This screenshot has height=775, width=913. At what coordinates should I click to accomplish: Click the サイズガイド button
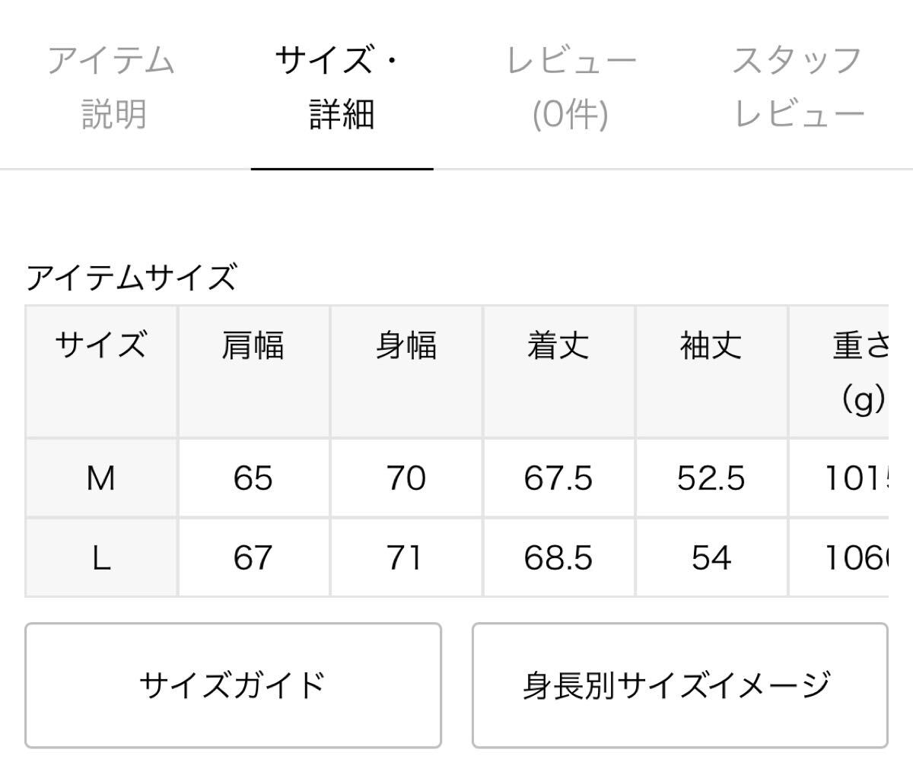pos(233,685)
